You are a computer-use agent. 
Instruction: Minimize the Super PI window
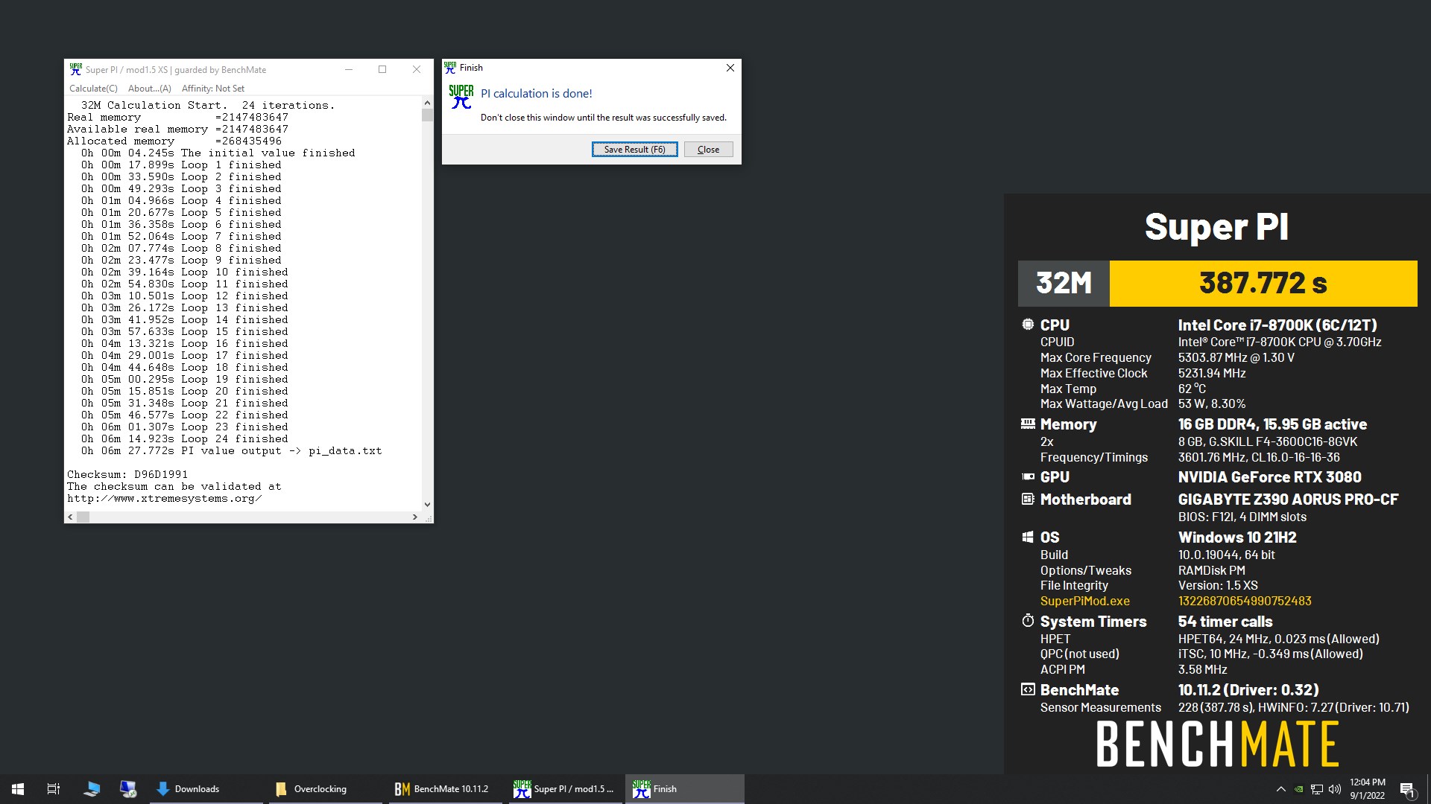click(348, 70)
